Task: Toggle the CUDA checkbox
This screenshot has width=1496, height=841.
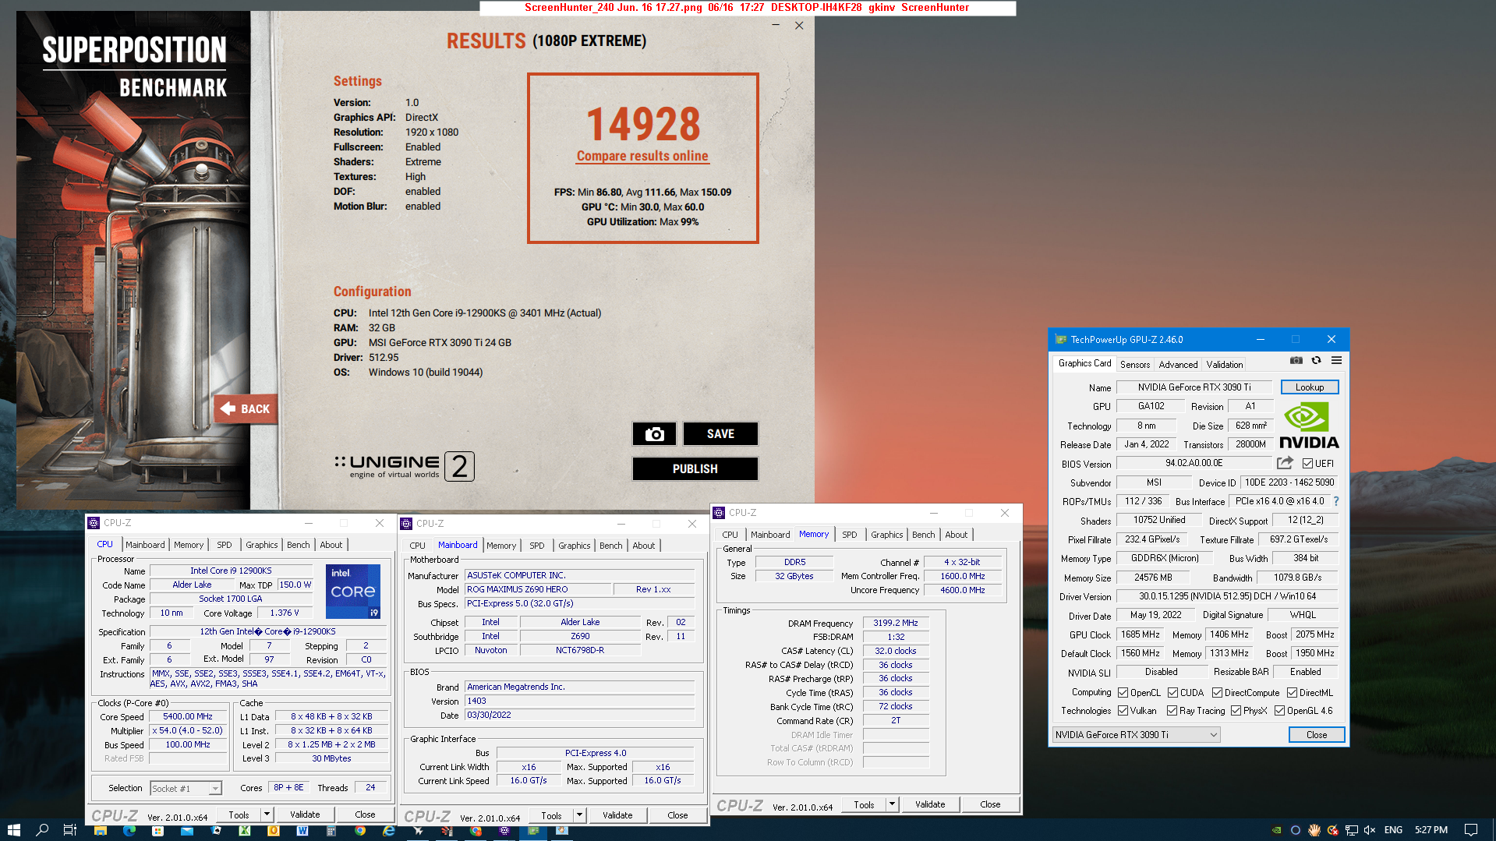Action: point(1172,693)
